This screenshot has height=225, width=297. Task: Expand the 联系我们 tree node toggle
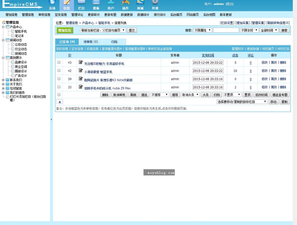[x=3, y=80]
